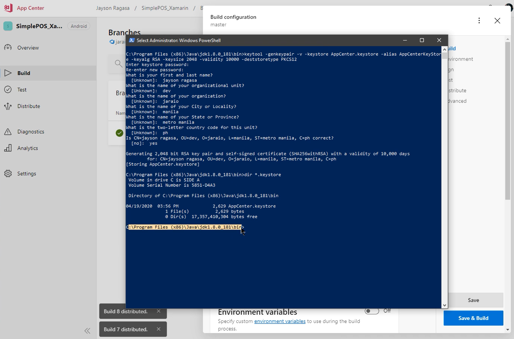The image size is (514, 339).
Task: Open the environment variables link
Action: point(280,321)
